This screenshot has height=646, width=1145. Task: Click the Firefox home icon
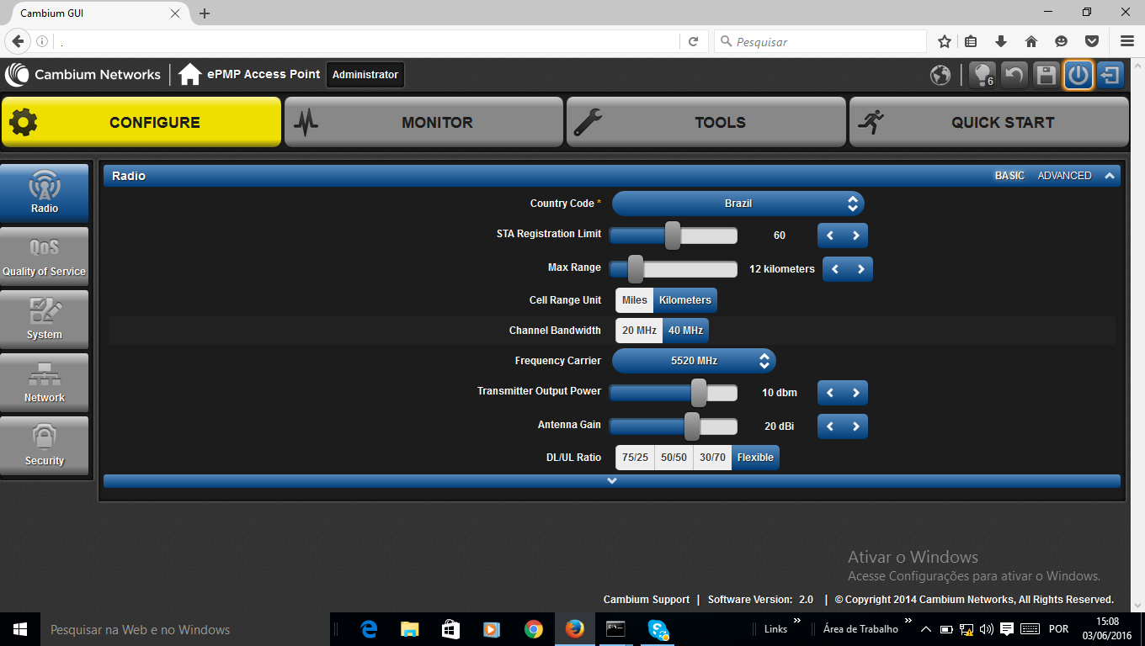[x=1031, y=41]
